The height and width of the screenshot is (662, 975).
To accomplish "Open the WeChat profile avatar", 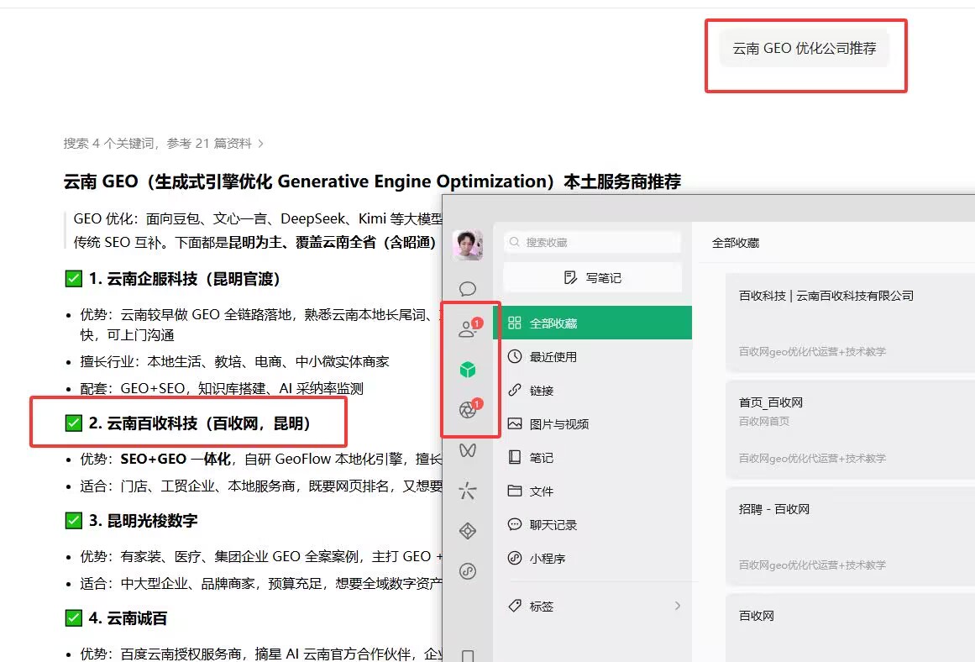I will tap(468, 244).
